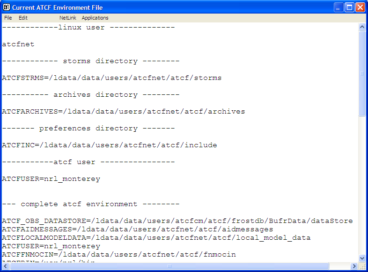
Task: Click the ATCFAIDMESSAGES path line
Action: 138,229
